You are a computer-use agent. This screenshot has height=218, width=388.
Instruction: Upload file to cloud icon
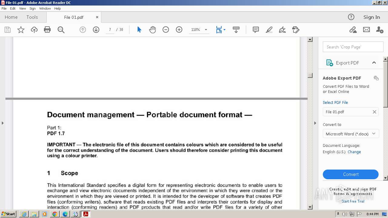pyautogui.click(x=34, y=30)
